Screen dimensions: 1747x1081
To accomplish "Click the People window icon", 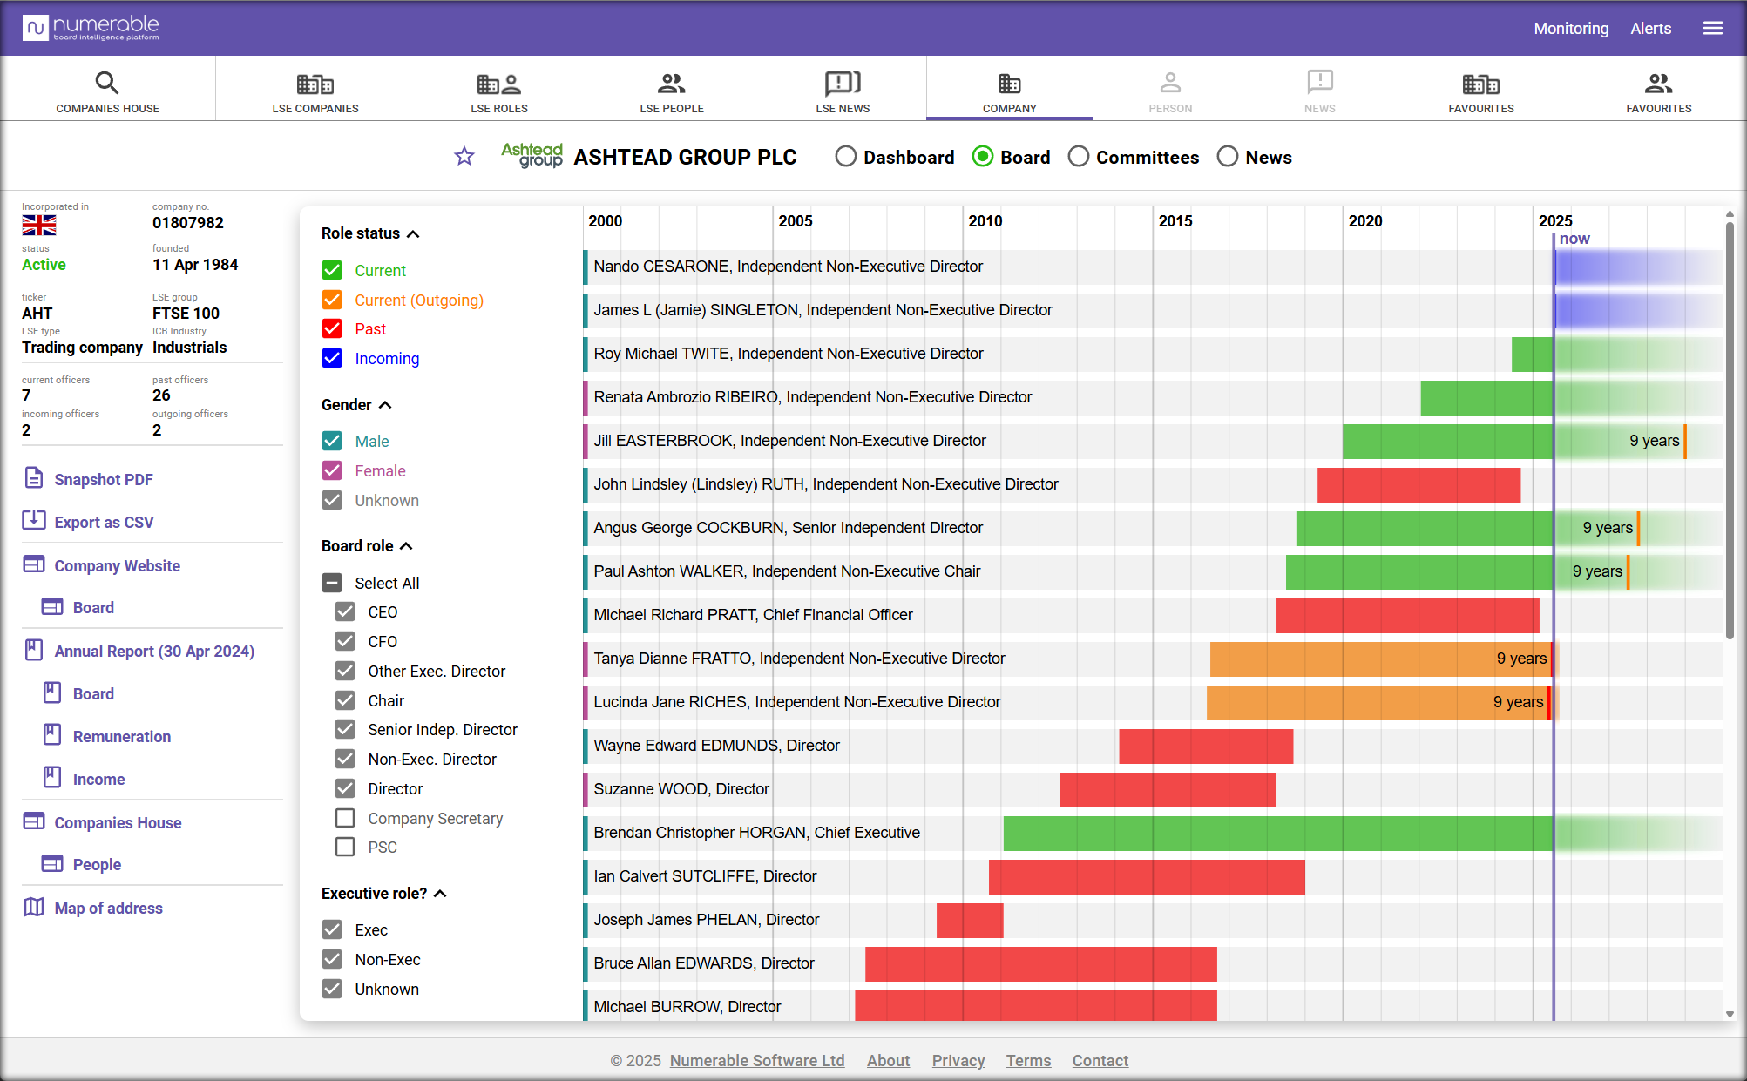I will [x=52, y=863].
